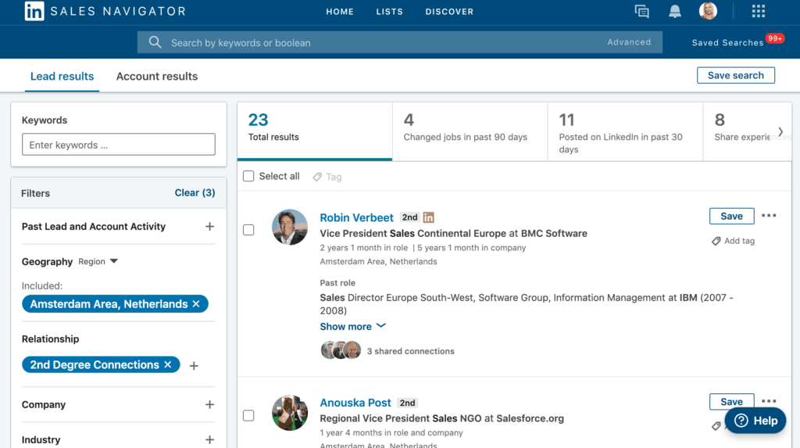Viewport: 800px width, 448px height.
Task: Go to HOME in top navigation
Action: point(340,11)
